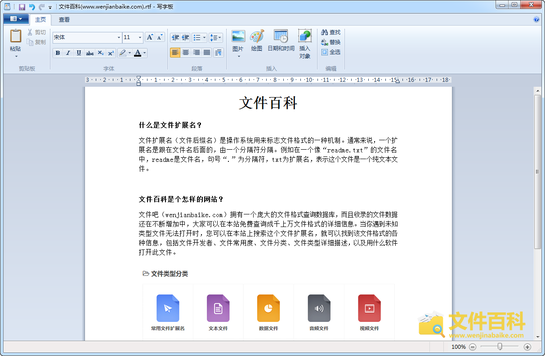The height and width of the screenshot is (356, 545).
Task: Click the 粘贴 clipboard icon
Action: pos(15,36)
